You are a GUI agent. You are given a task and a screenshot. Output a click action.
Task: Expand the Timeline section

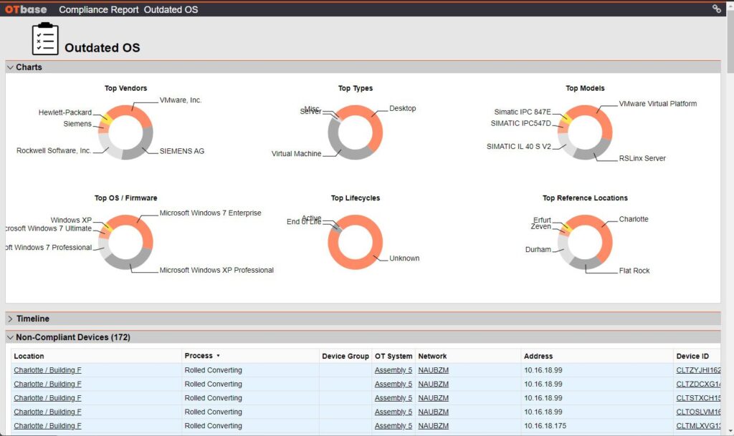pyautogui.click(x=11, y=319)
